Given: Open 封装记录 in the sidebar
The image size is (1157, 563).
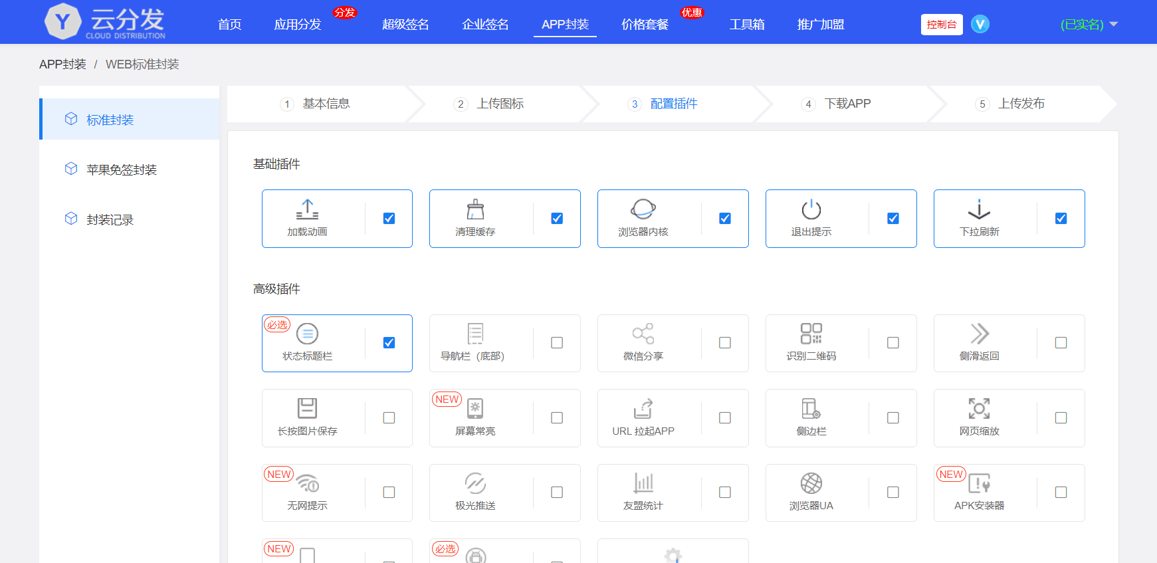Looking at the screenshot, I should click(x=110, y=220).
